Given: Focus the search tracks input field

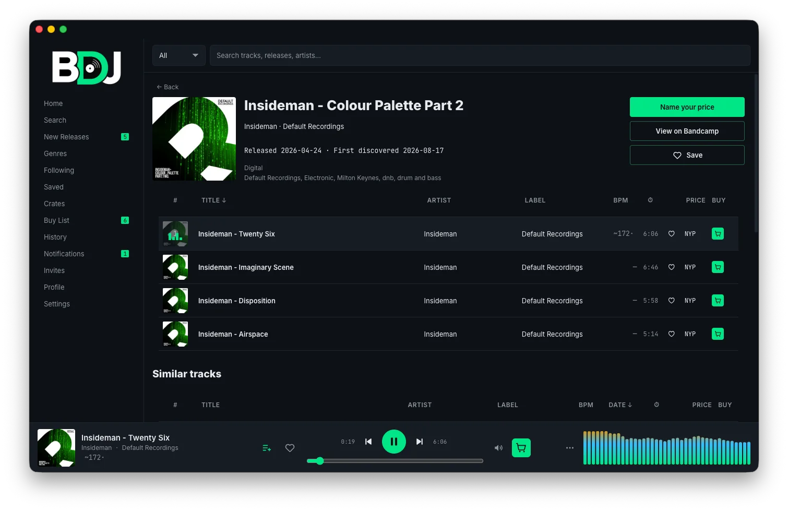Looking at the screenshot, I should [480, 55].
